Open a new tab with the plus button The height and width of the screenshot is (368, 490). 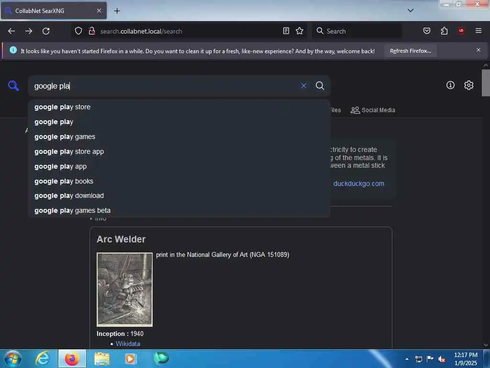117,11
